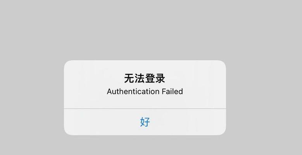302x155 pixels.
Task: Click empty alert area left of 好
Action: tap(101, 122)
